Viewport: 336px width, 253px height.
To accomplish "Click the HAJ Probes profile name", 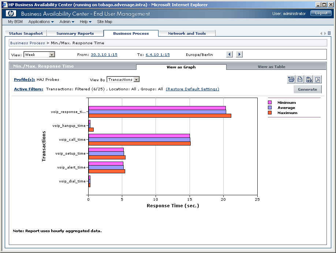I will pyautogui.click(x=48, y=80).
